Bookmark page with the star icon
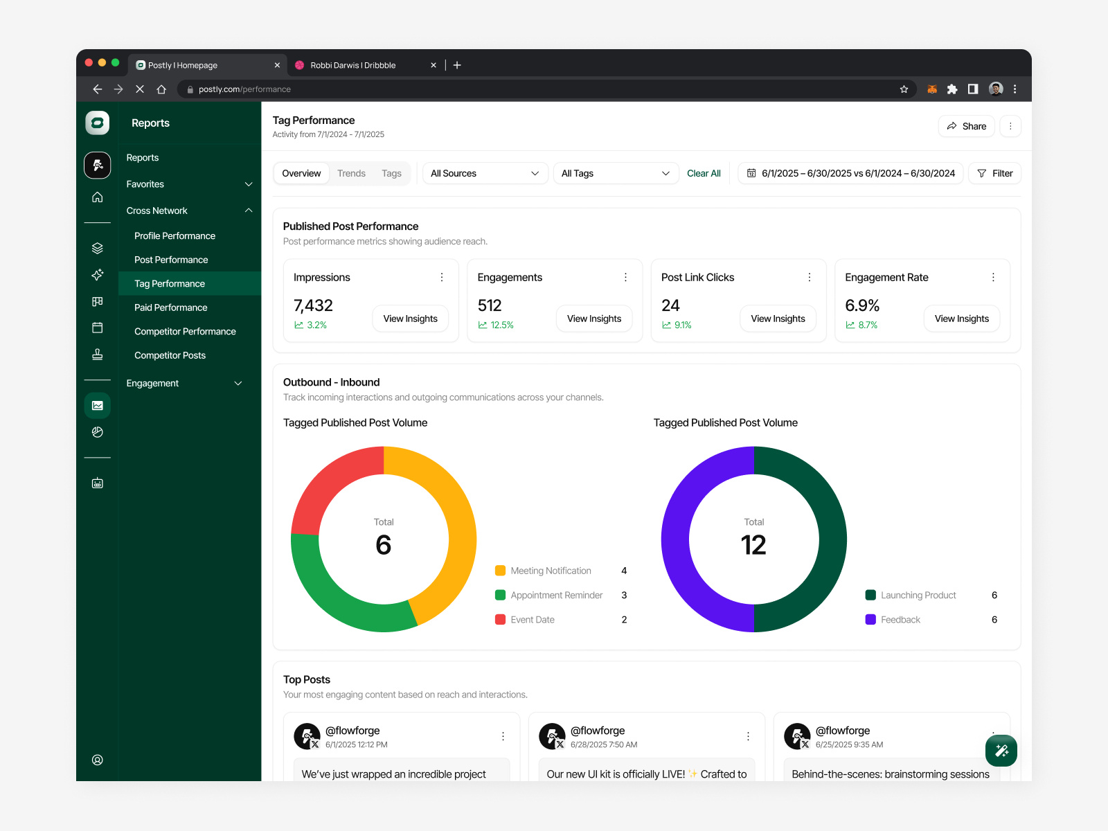Viewport: 1108px width, 831px height. (x=904, y=89)
